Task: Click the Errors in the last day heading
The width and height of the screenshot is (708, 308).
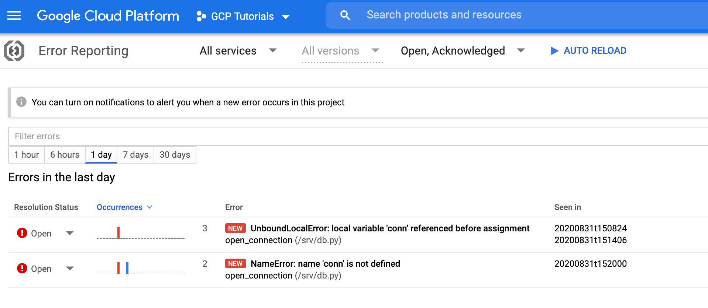Action: (62, 178)
